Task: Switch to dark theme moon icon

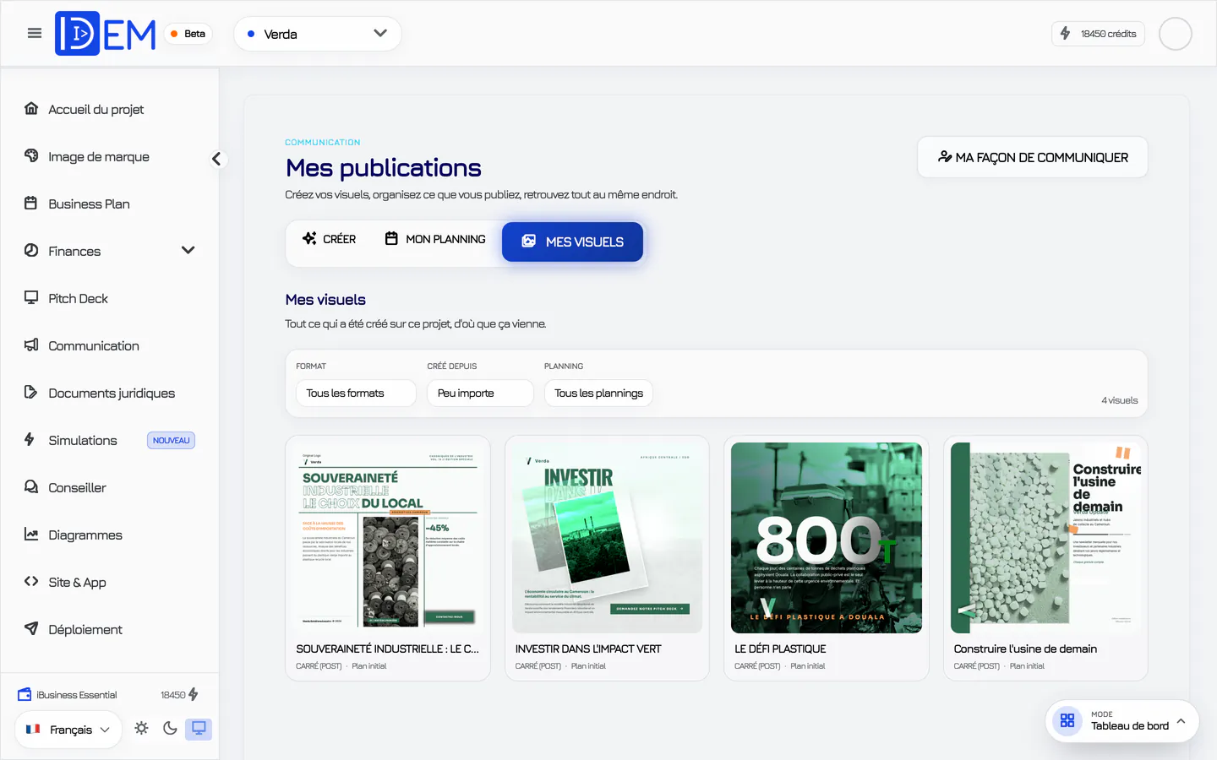Action: coord(170,728)
